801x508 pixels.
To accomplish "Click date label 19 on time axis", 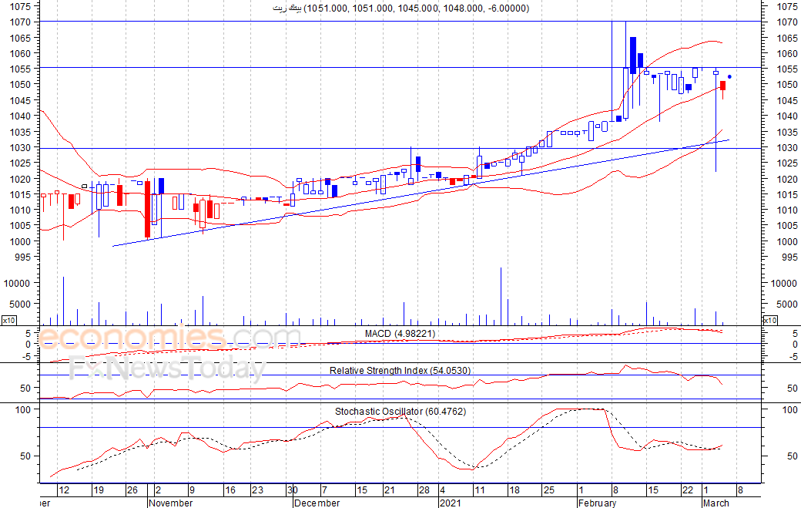I will [98, 490].
